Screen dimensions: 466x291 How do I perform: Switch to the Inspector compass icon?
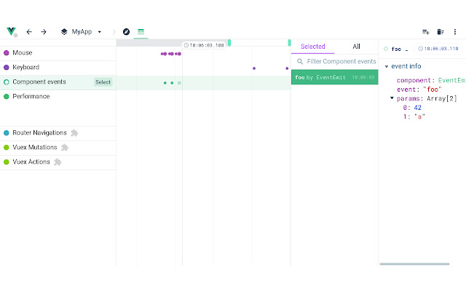(x=126, y=32)
